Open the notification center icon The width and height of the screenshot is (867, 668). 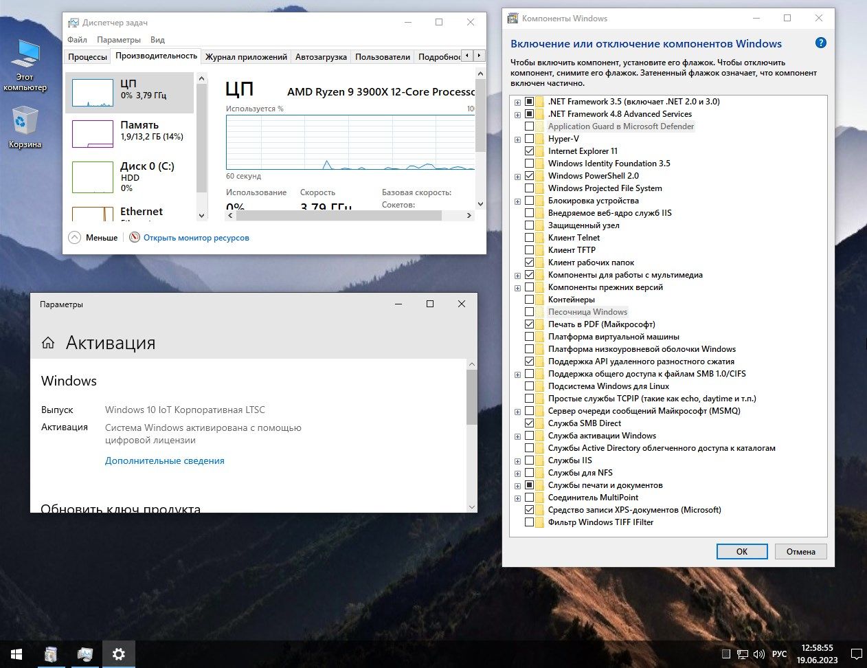pyautogui.click(x=856, y=654)
